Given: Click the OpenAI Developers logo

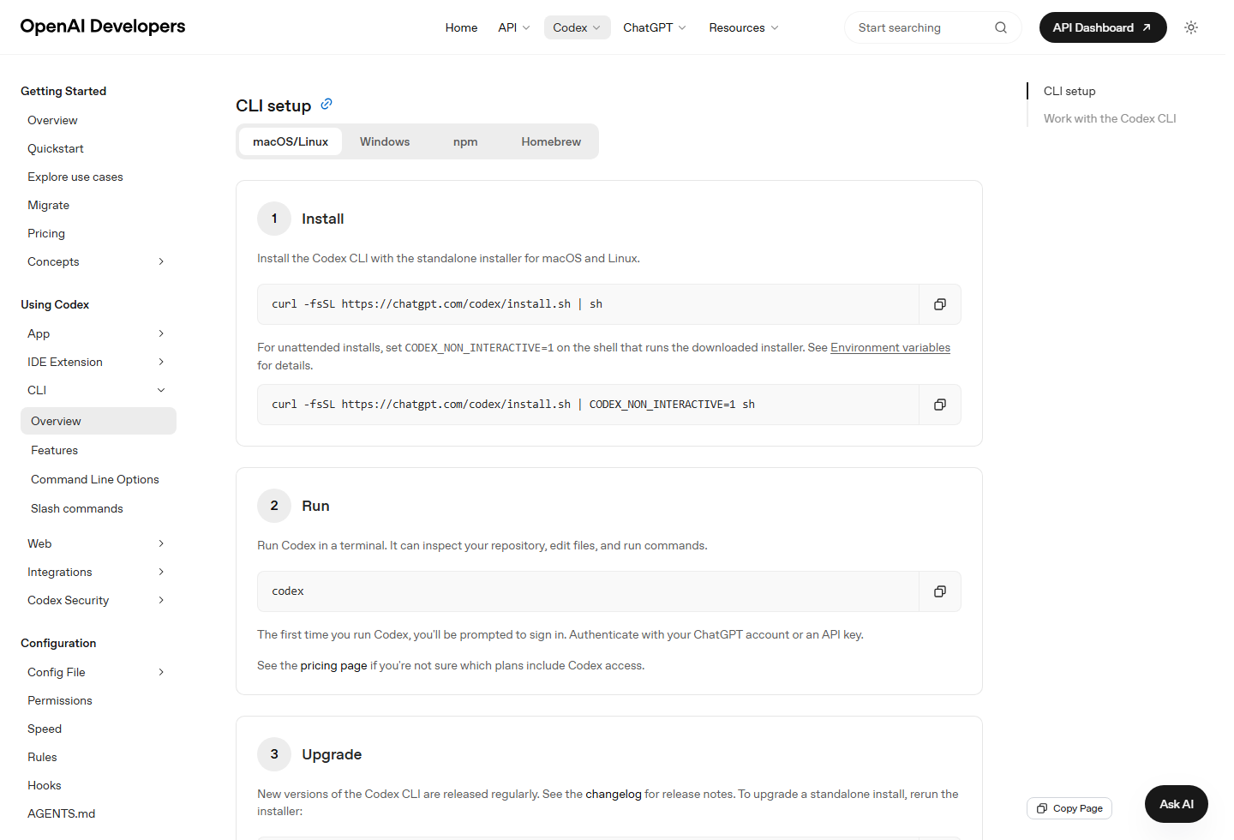Looking at the screenshot, I should point(103,27).
